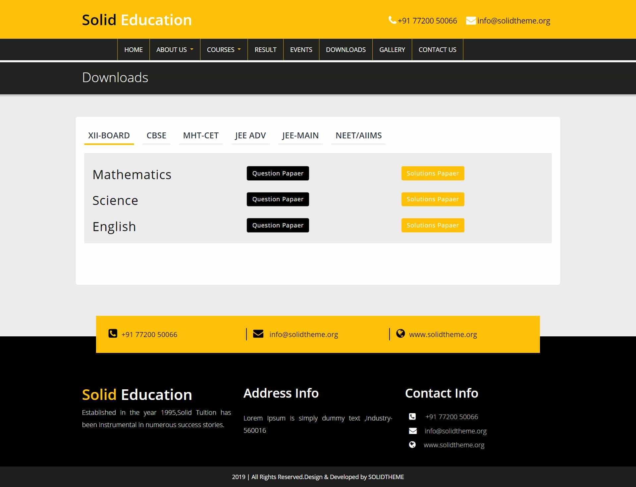Click the globe icon in yellow contact strip
The height and width of the screenshot is (487, 636).
coord(400,333)
